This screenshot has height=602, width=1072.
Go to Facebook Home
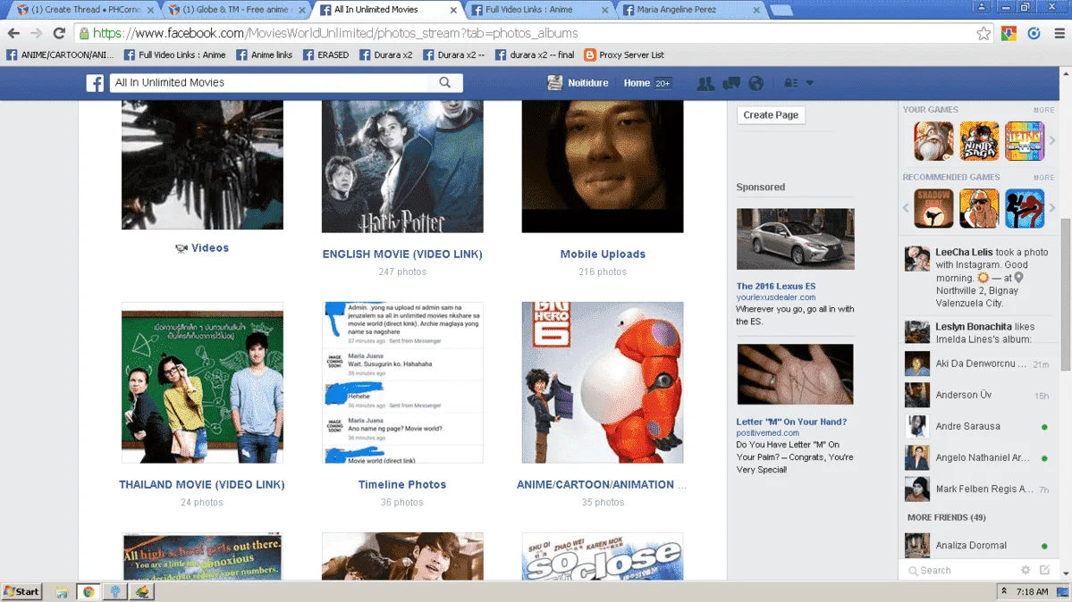point(637,83)
